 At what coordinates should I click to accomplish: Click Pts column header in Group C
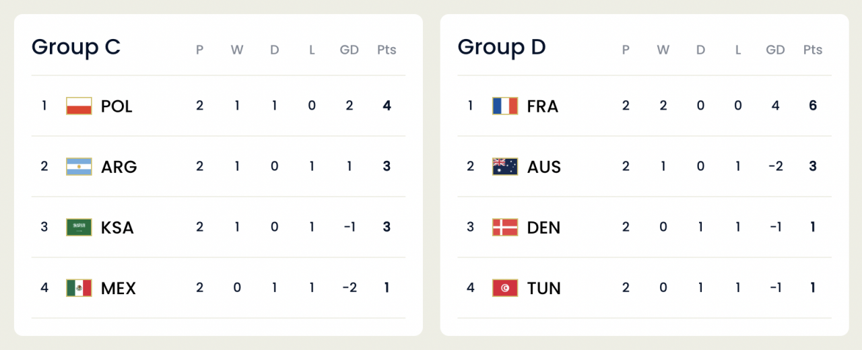[x=387, y=50]
